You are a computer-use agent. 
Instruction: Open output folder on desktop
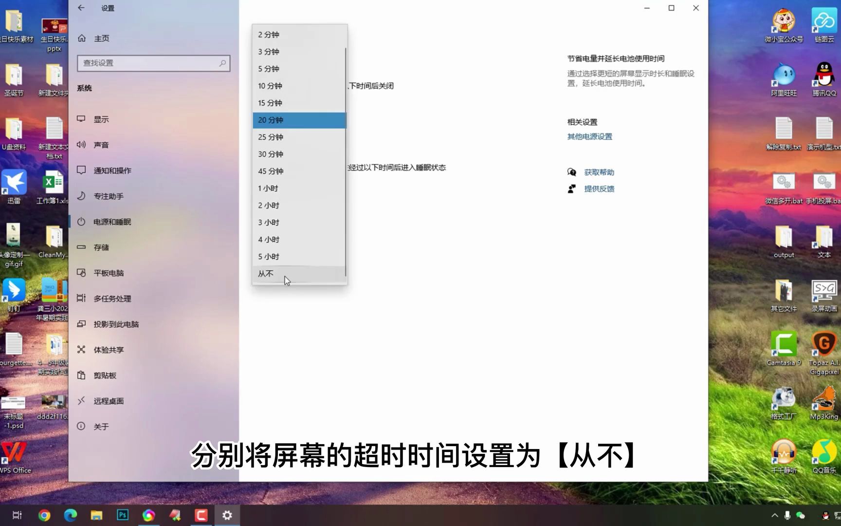784,241
